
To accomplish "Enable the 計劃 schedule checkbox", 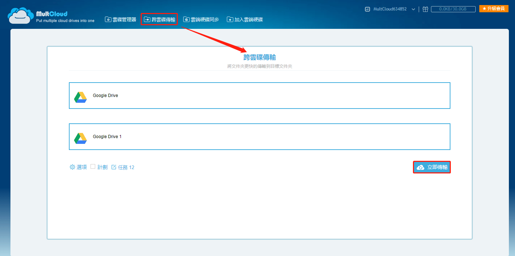I will [x=93, y=167].
